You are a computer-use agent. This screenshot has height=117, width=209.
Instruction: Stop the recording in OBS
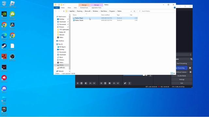coord(182,68)
